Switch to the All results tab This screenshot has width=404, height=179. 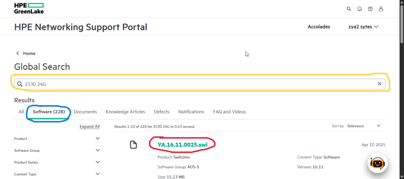pos(21,112)
